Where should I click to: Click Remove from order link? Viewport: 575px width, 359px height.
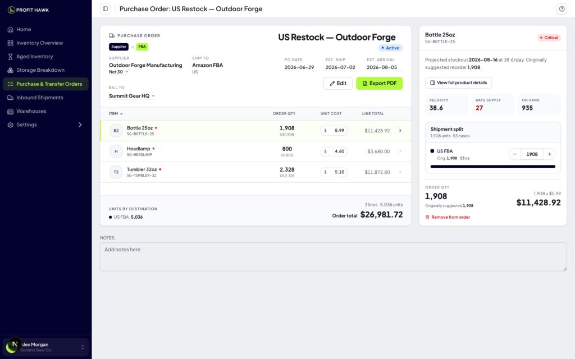coord(448,217)
